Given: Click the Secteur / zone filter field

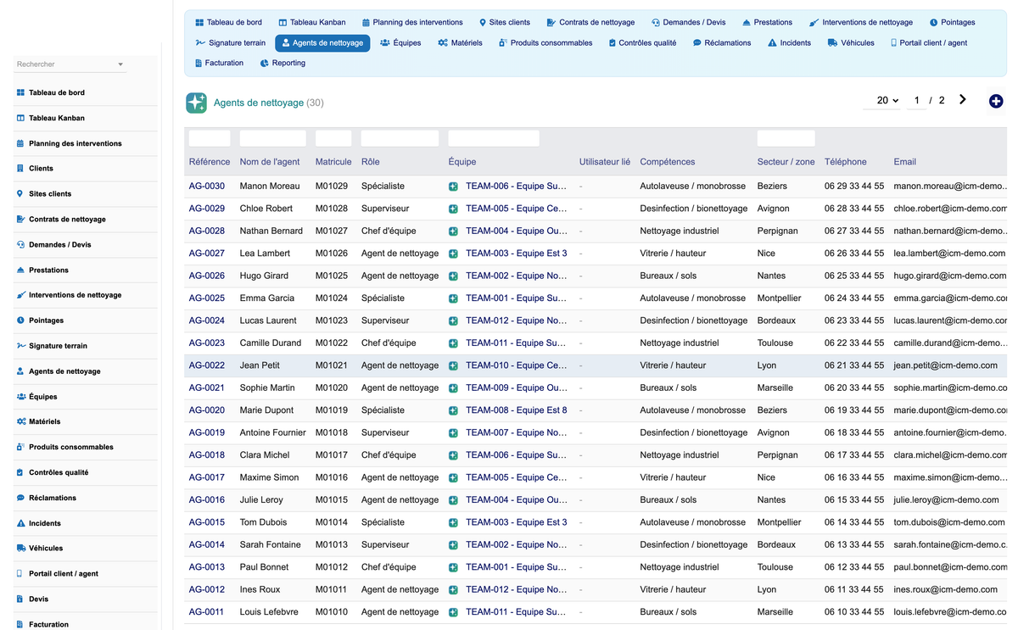Looking at the screenshot, I should 786,138.
